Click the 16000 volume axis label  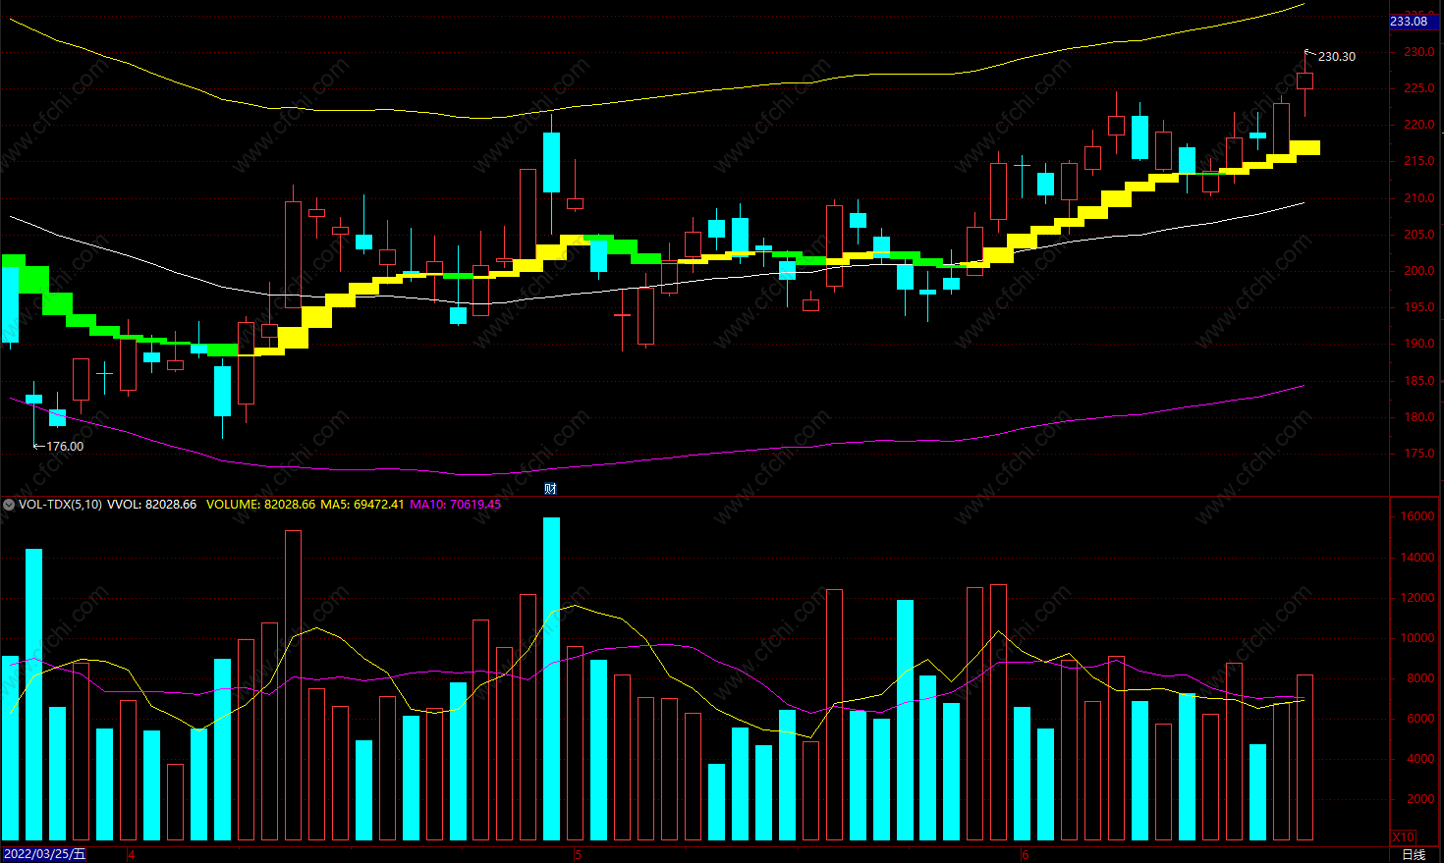point(1417,516)
